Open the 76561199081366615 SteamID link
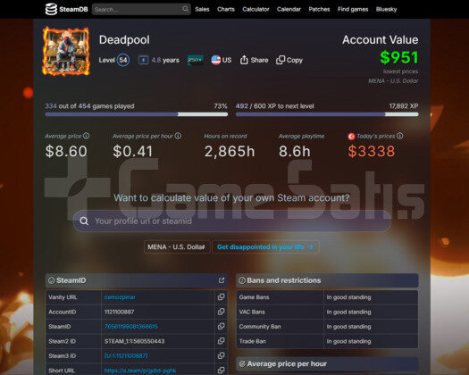469x375 pixels. [x=131, y=327]
